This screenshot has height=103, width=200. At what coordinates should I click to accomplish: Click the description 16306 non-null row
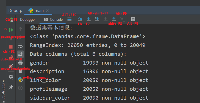89,71
